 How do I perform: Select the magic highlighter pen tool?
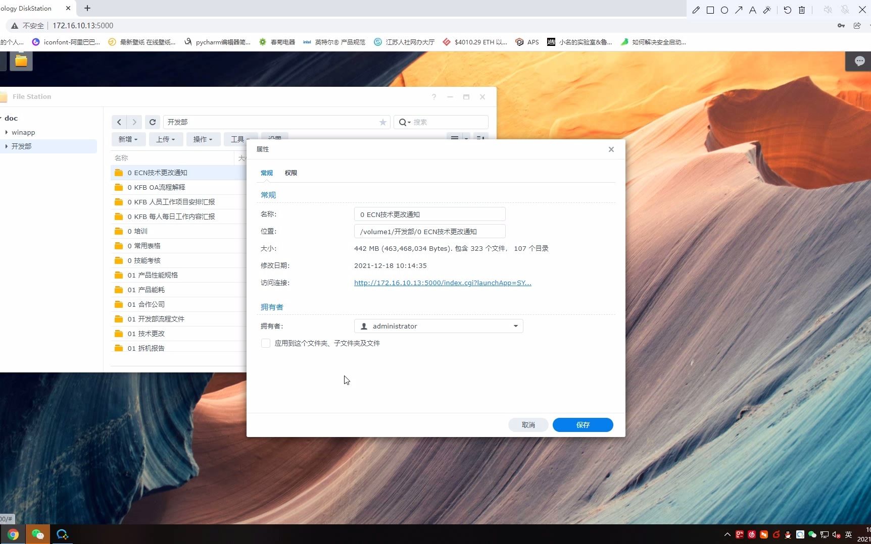coord(767,10)
